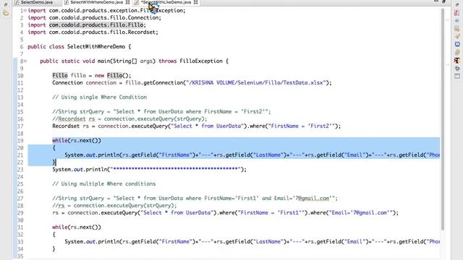Screen dimensions: 463x260
Task: Click the class name SelectWithWhereDemo in line 6
Action: (x=96, y=46)
